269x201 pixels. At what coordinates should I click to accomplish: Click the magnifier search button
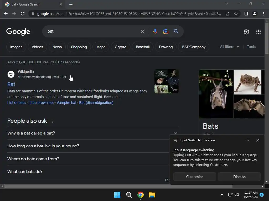(176, 31)
